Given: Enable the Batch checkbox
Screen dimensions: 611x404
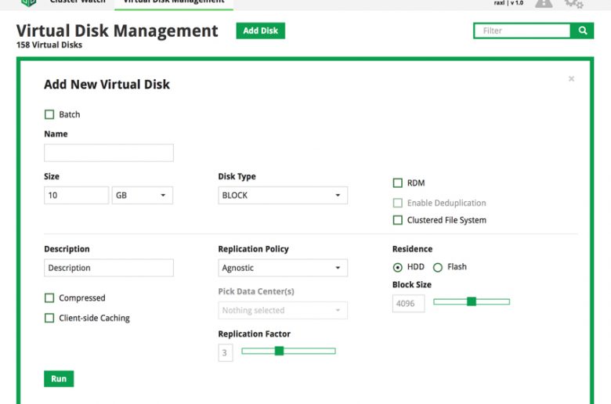Looking at the screenshot, I should [x=49, y=114].
